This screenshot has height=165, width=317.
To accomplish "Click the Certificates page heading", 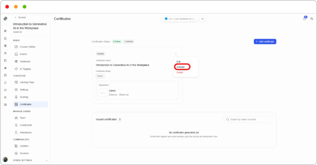I will pos(62,19).
